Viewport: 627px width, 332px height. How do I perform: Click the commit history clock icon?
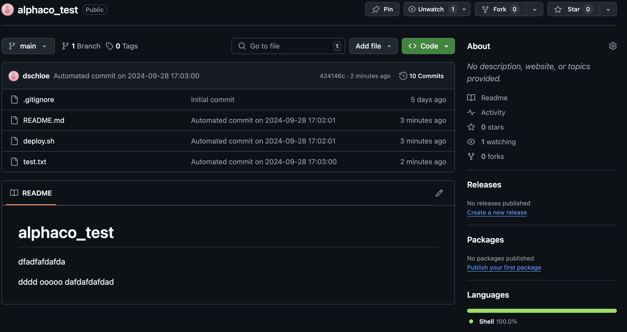[403, 76]
